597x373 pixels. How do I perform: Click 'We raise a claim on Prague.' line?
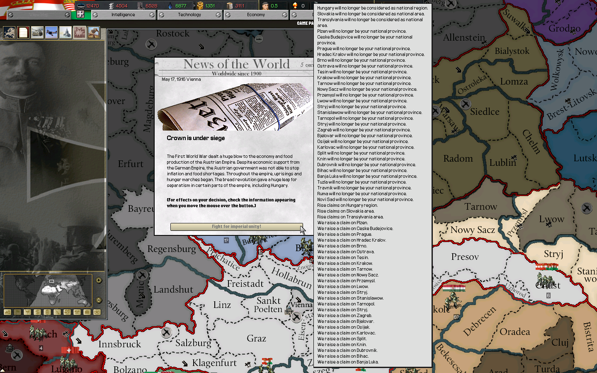click(x=345, y=234)
